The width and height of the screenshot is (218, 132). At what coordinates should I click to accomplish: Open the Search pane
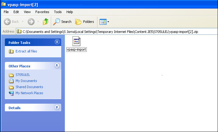pos(62,22)
